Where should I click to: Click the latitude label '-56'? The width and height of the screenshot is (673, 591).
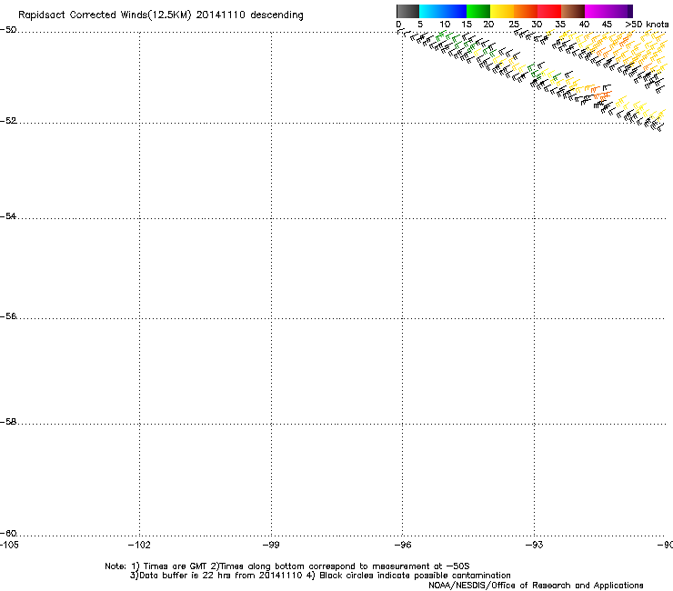click(8, 316)
